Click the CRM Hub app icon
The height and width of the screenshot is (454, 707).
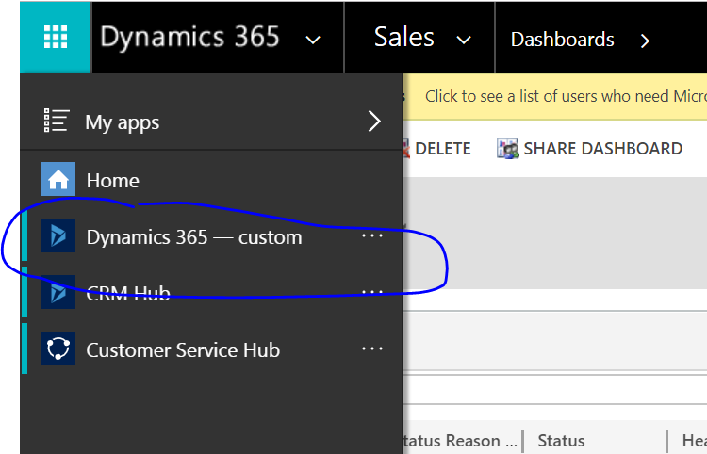[58, 292]
